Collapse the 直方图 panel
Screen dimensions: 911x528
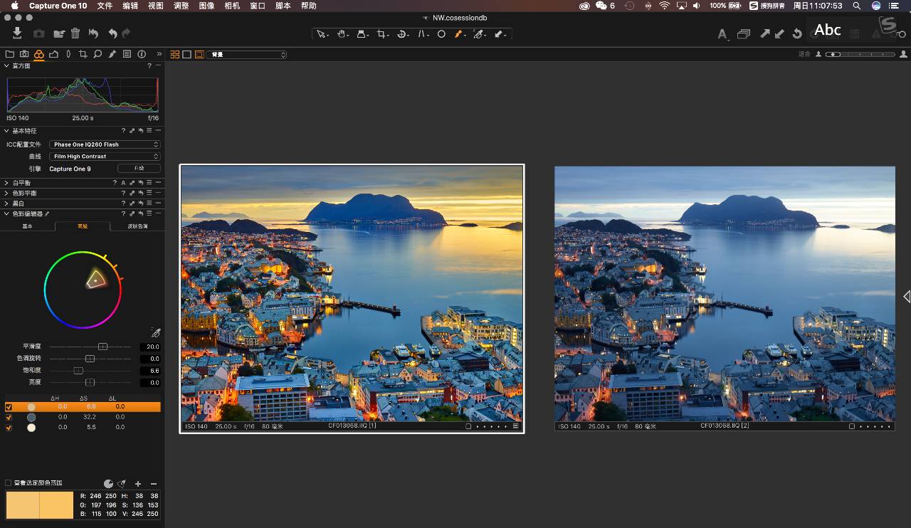pyautogui.click(x=6, y=65)
